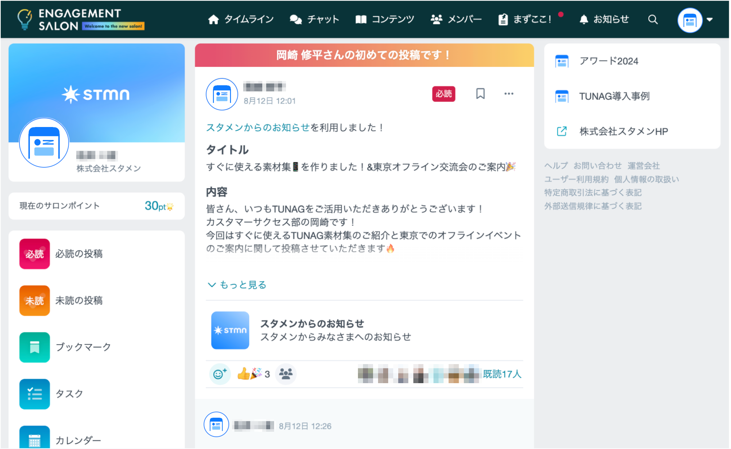This screenshot has width=731, height=449.
Task: Open お問い合わせ footer link
Action: click(598, 165)
